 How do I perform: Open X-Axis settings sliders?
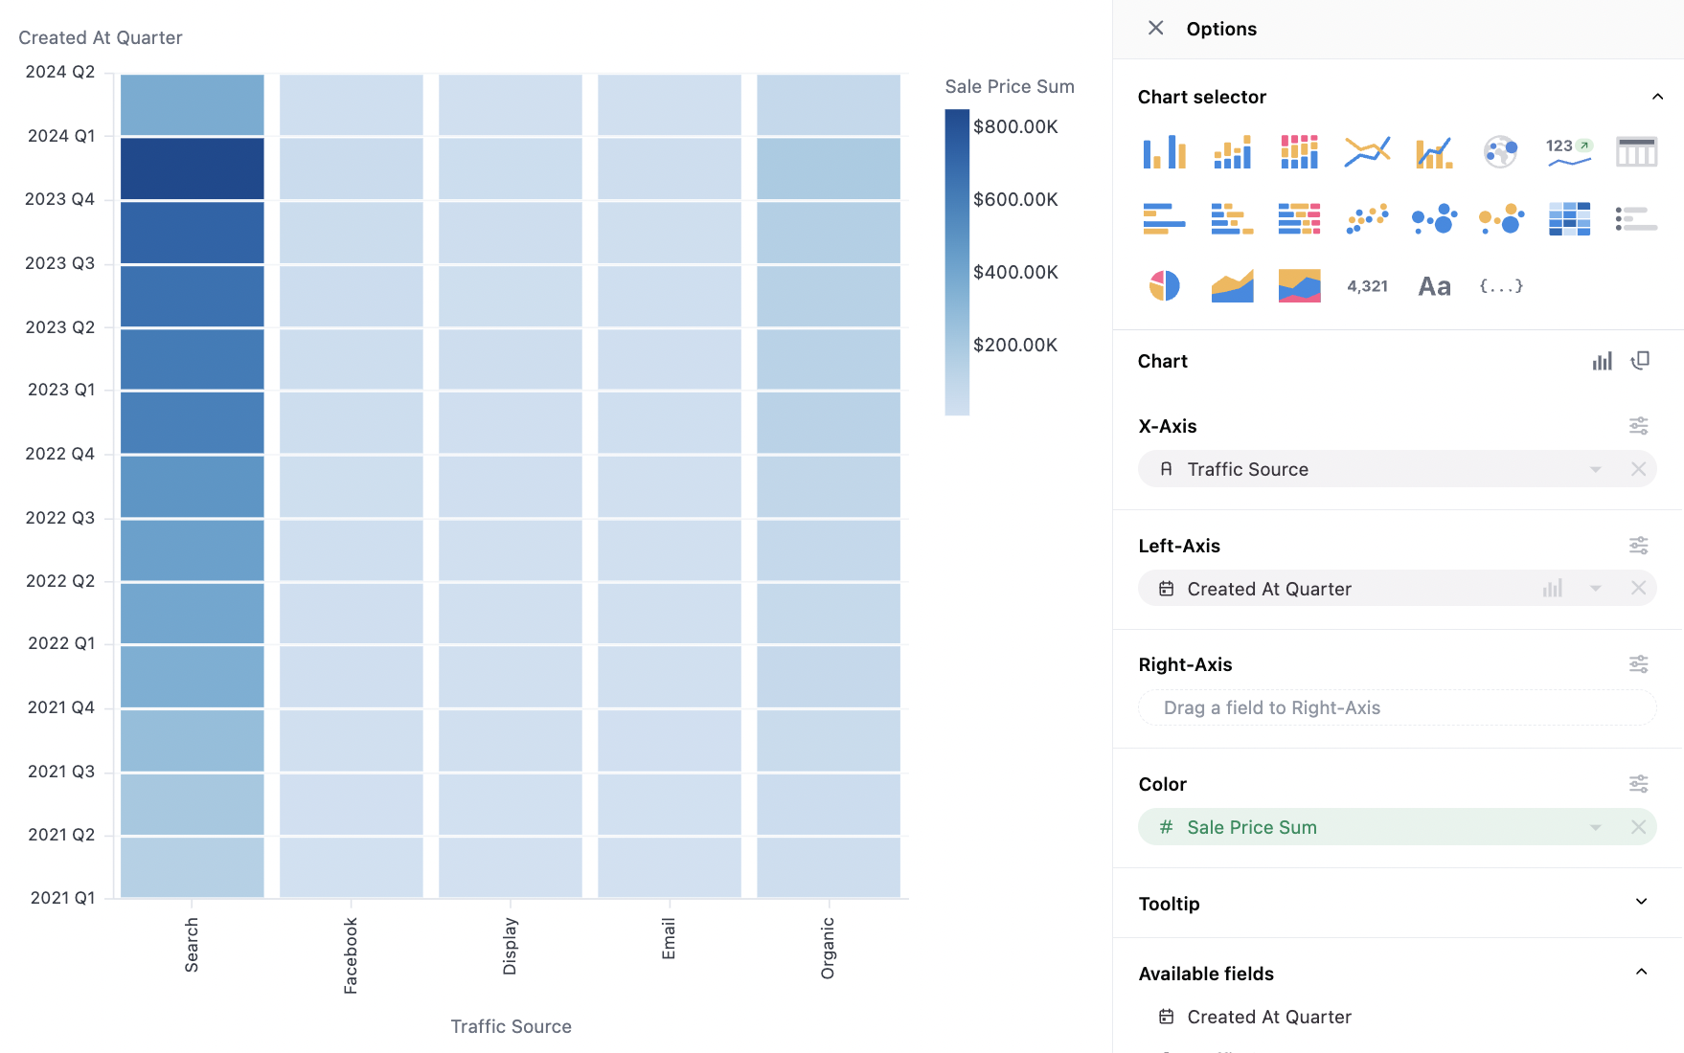click(1638, 426)
